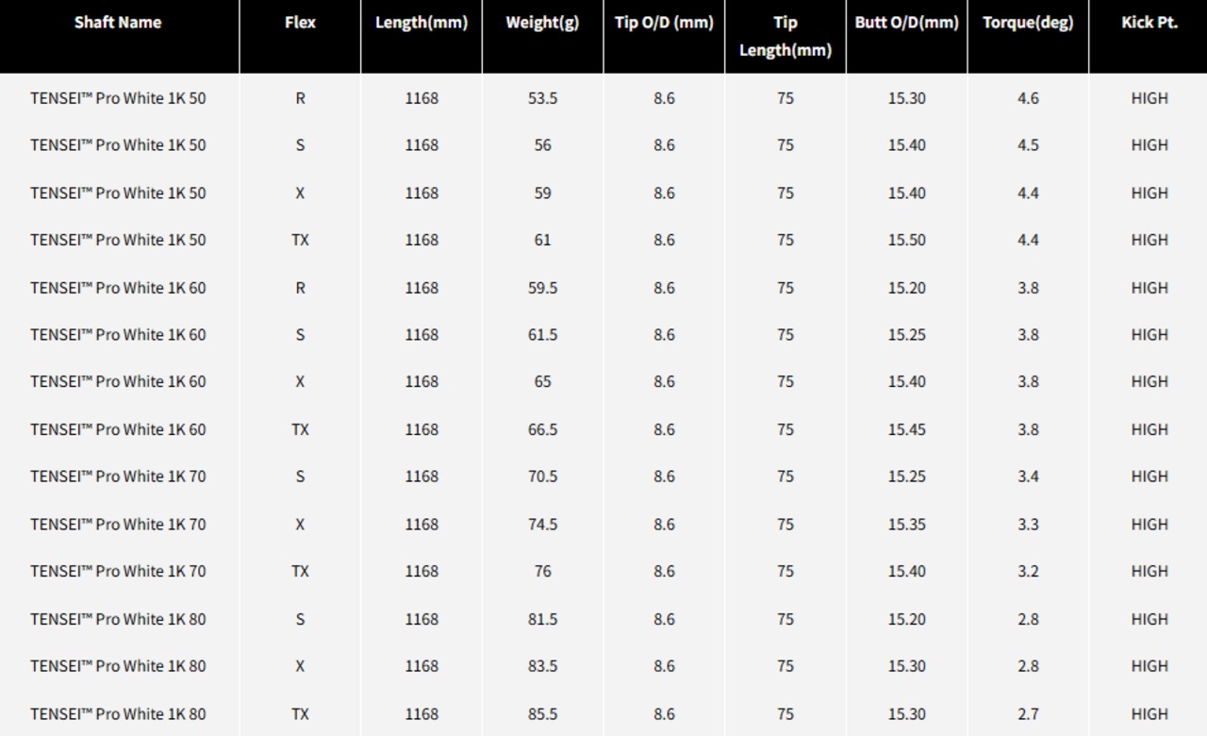Select the Torque(deg) column header
The height and width of the screenshot is (736, 1207).
pos(1028,23)
